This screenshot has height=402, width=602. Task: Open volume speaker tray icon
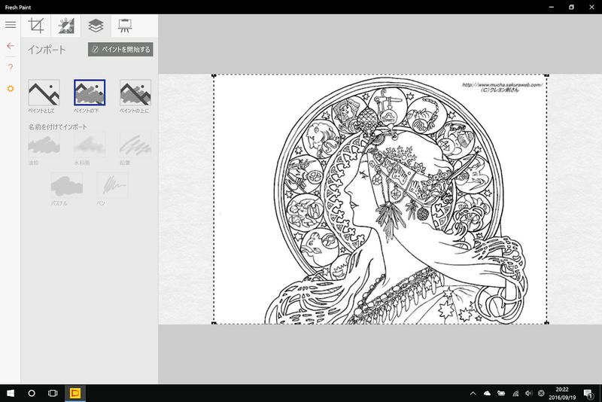tap(529, 393)
